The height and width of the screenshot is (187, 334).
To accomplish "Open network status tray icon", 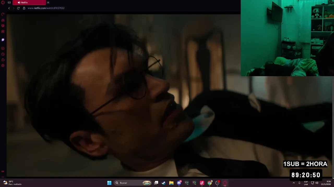I will pyautogui.click(x=312, y=183).
